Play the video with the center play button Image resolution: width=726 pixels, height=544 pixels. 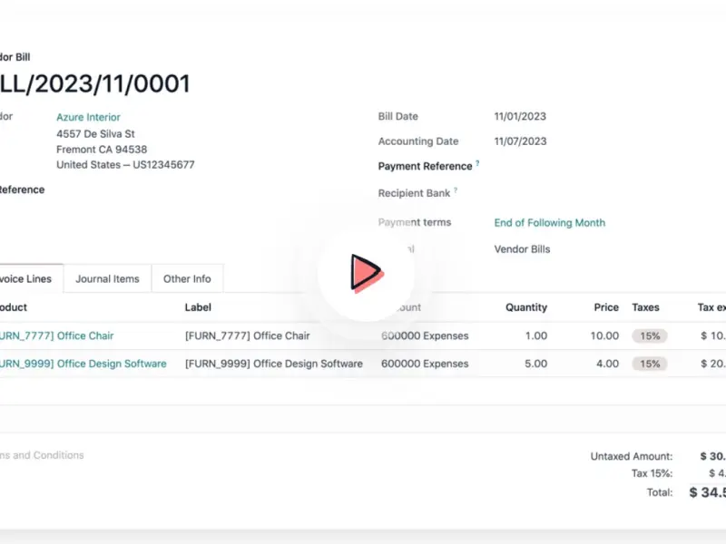365,273
